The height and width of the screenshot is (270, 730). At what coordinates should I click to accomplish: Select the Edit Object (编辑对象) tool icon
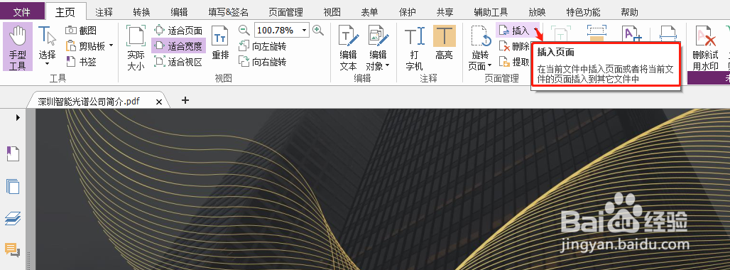[x=378, y=36]
